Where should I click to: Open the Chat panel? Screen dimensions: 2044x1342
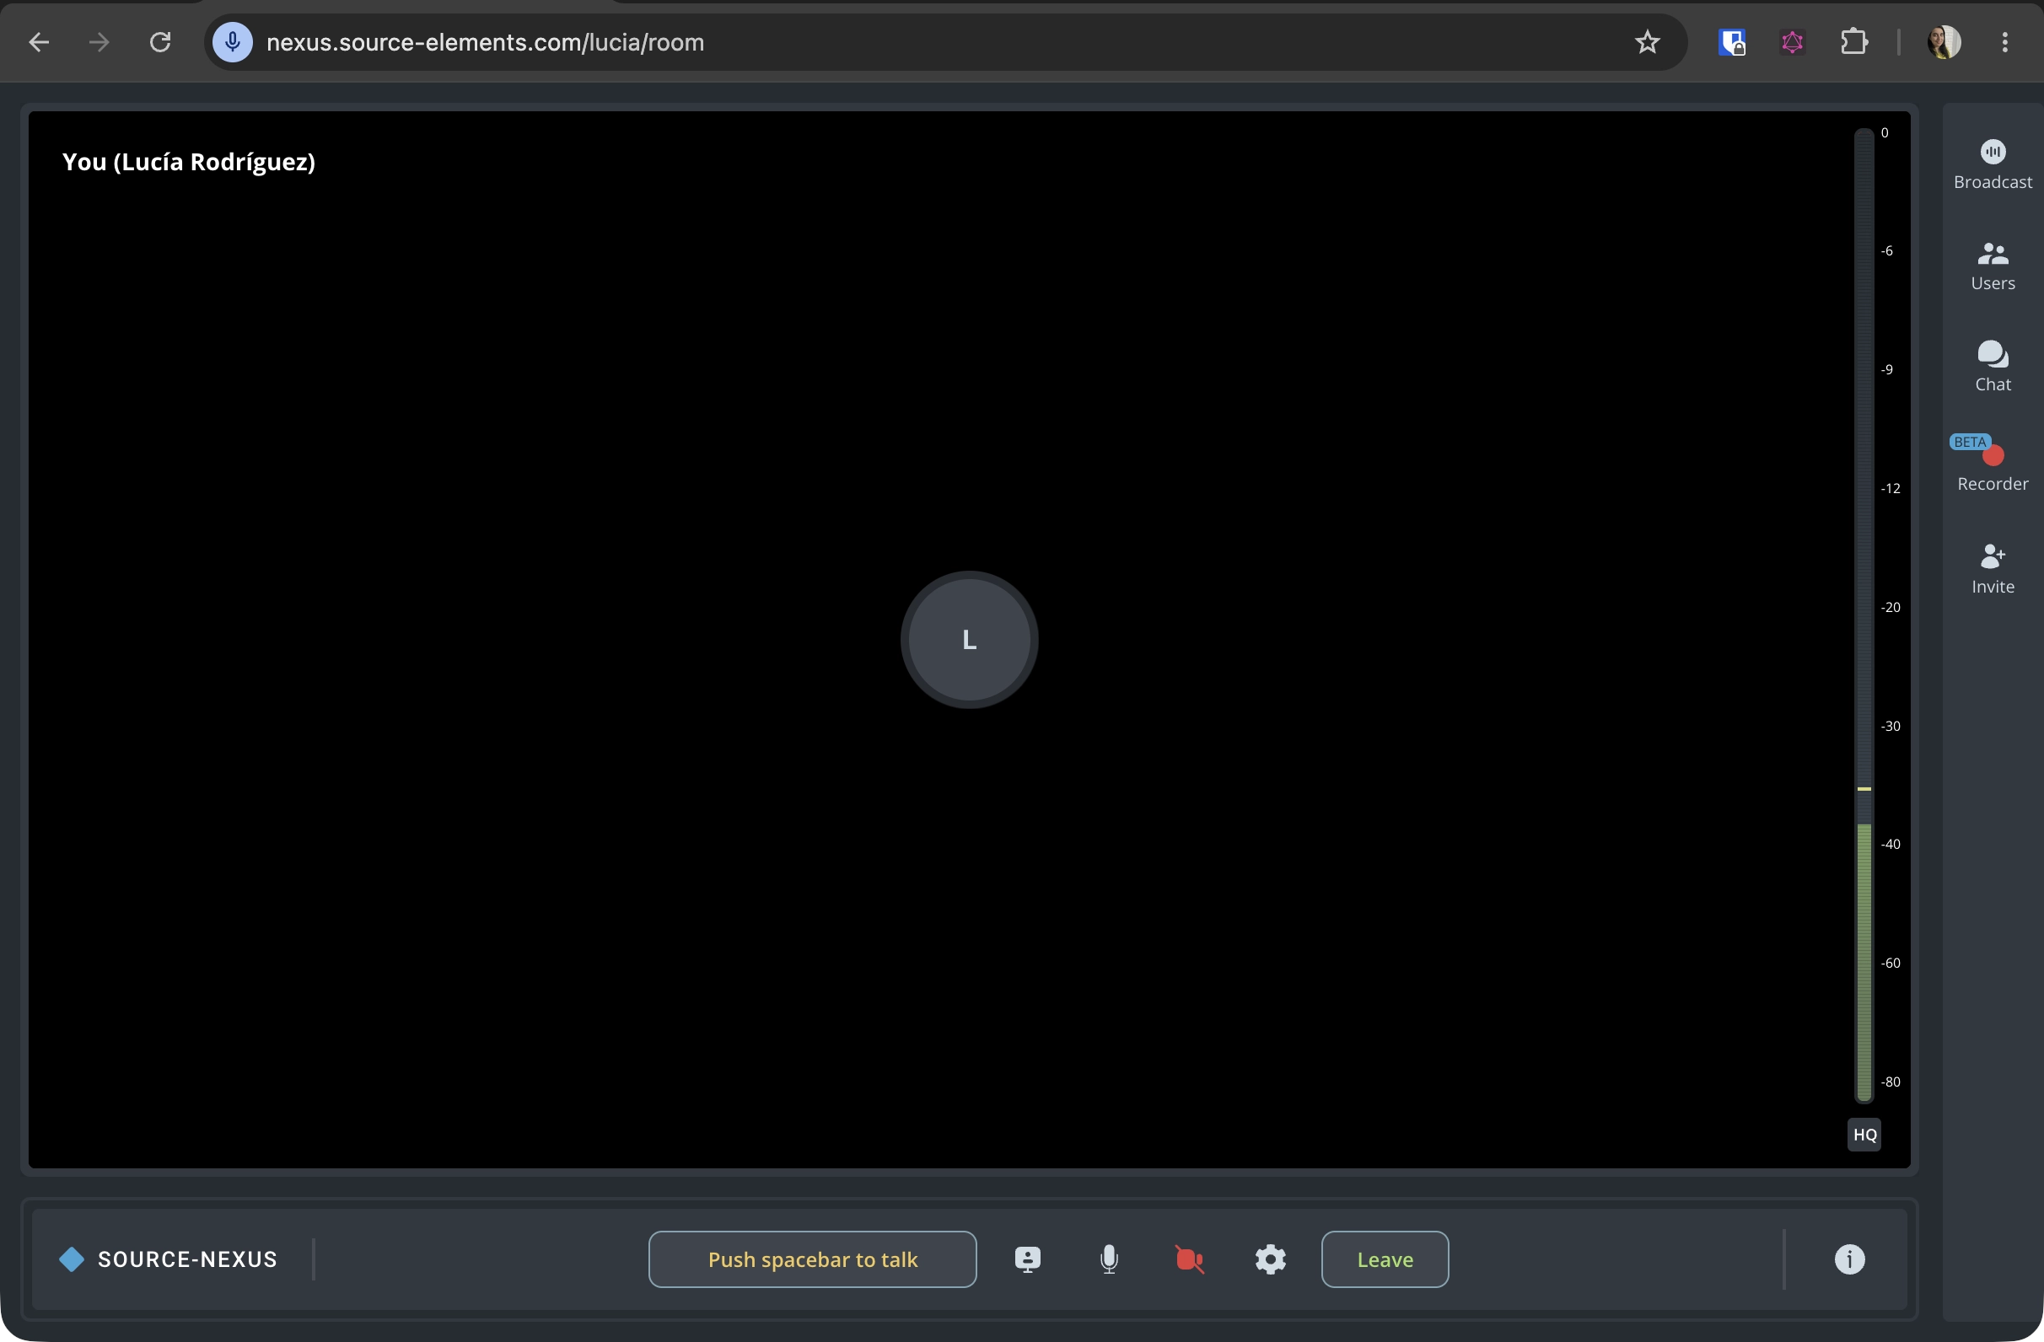coord(1993,367)
